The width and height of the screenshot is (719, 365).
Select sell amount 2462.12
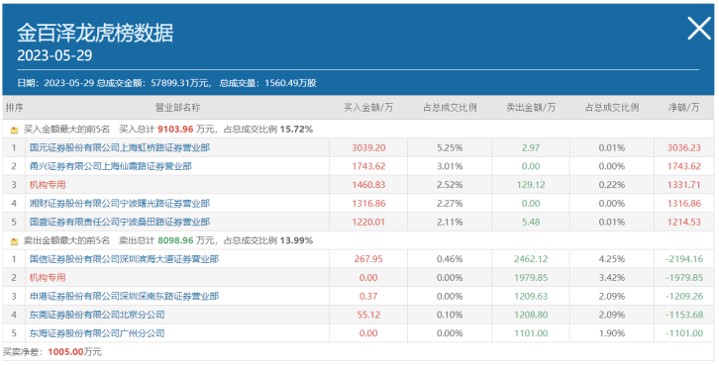[531, 259]
